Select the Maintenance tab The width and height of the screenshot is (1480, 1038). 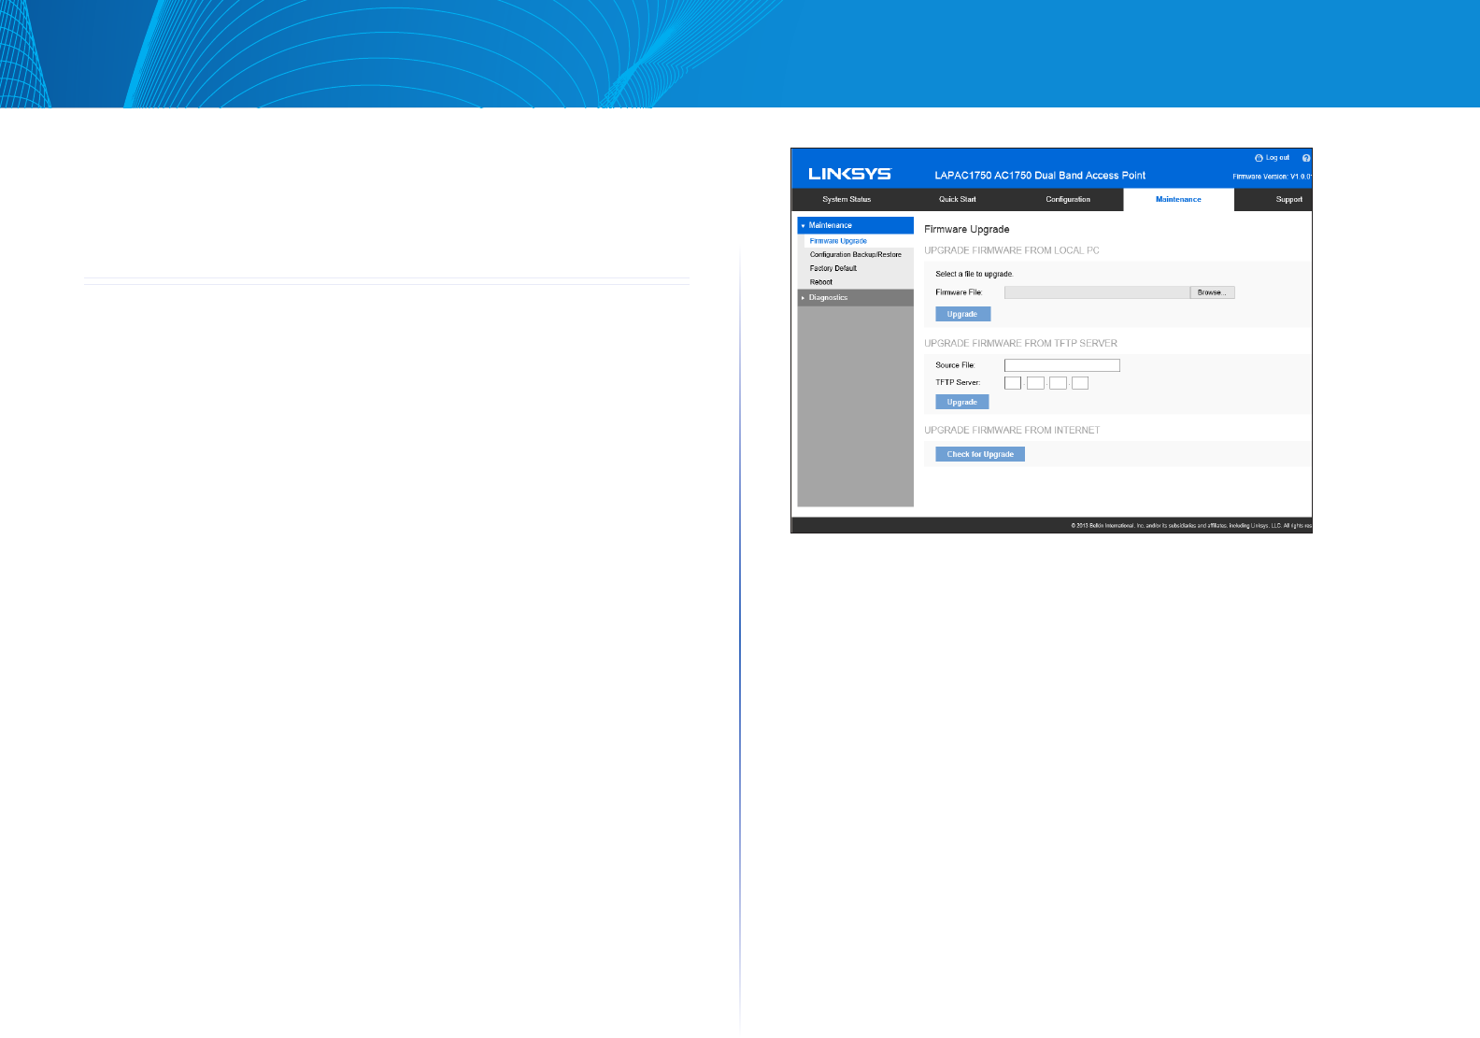[1178, 199]
